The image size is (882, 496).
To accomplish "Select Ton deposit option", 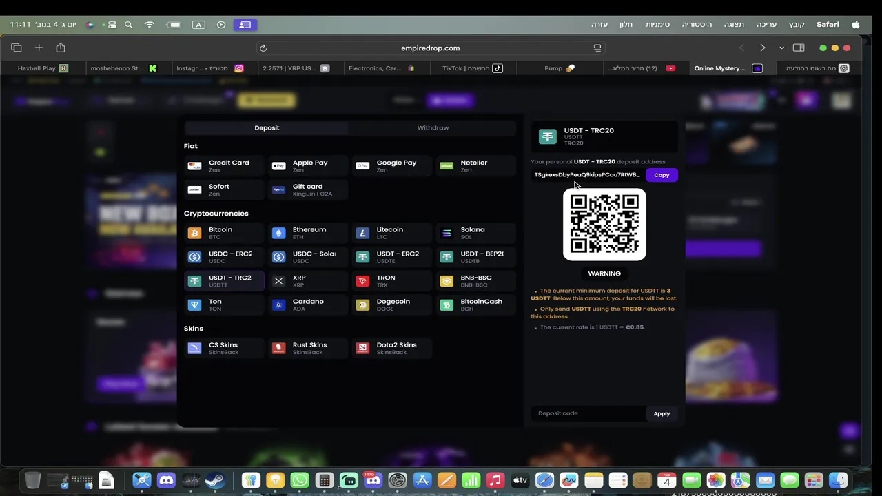I will click(224, 304).
